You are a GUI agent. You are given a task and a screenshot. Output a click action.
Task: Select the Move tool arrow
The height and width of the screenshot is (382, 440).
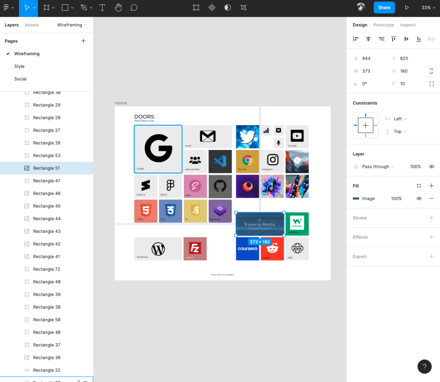click(x=27, y=8)
